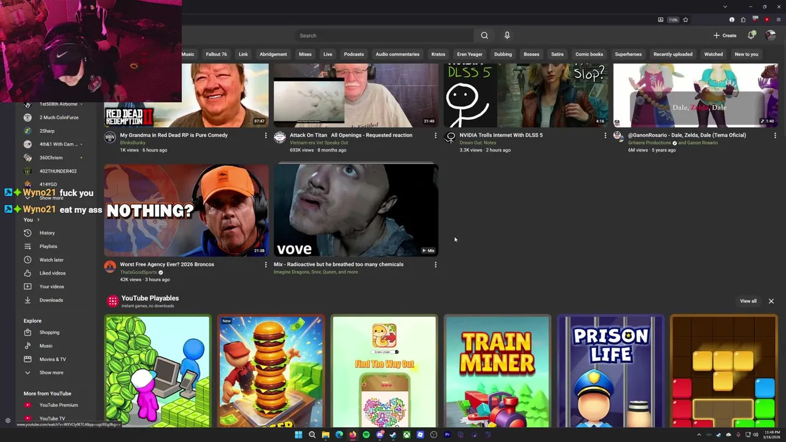Select the New to you chip
786x442 pixels.
pos(747,54)
